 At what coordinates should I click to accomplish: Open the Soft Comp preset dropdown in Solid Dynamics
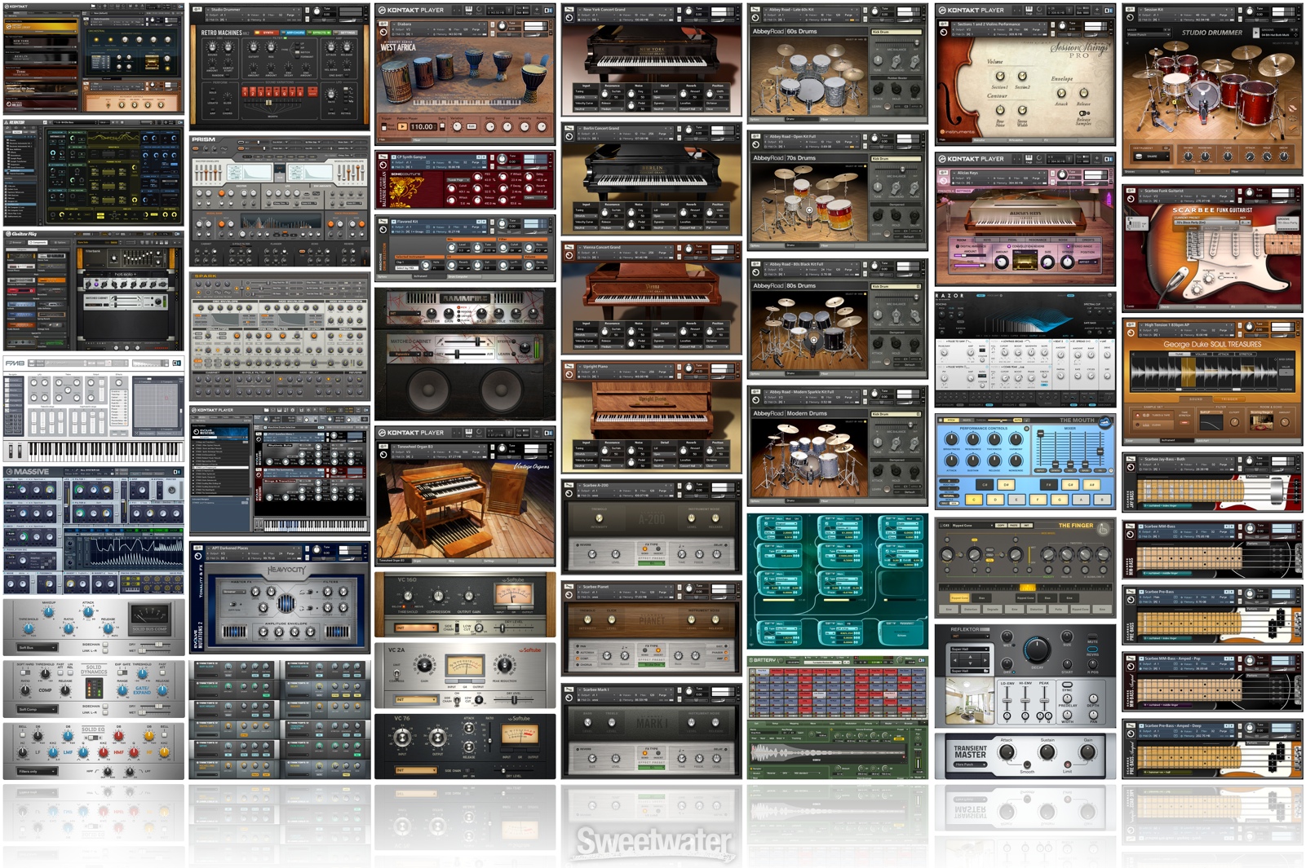pos(37,709)
